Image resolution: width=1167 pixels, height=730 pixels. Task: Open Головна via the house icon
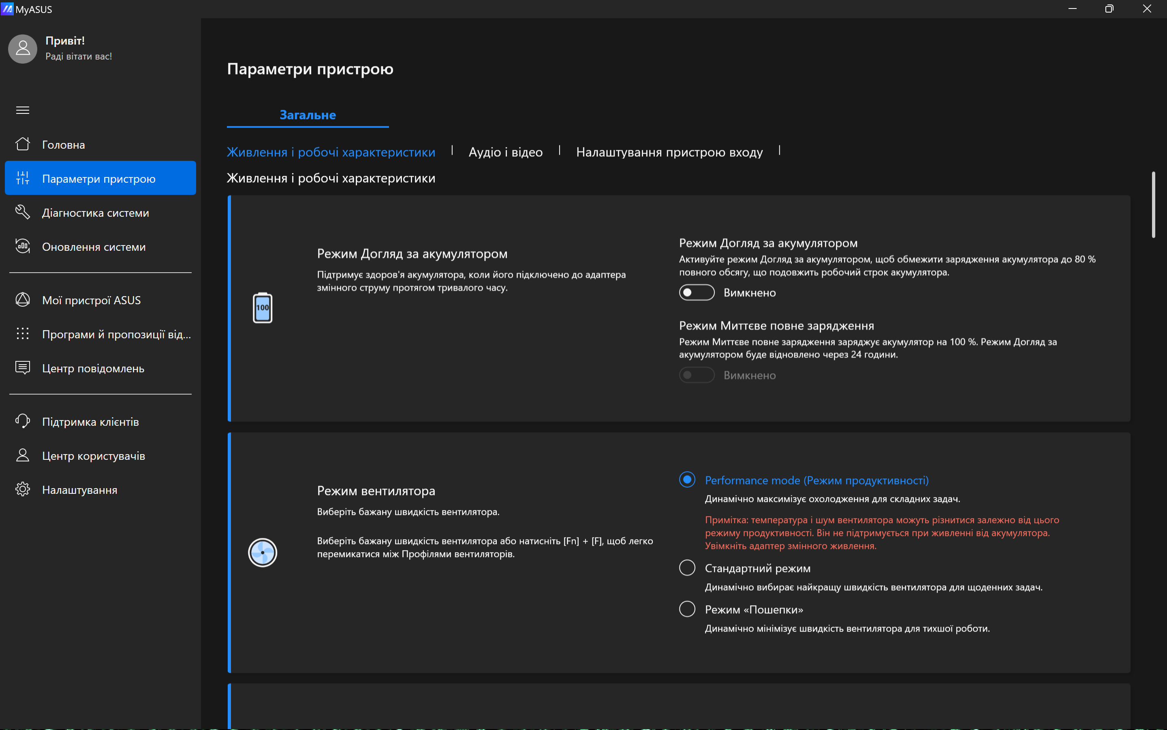click(23, 144)
